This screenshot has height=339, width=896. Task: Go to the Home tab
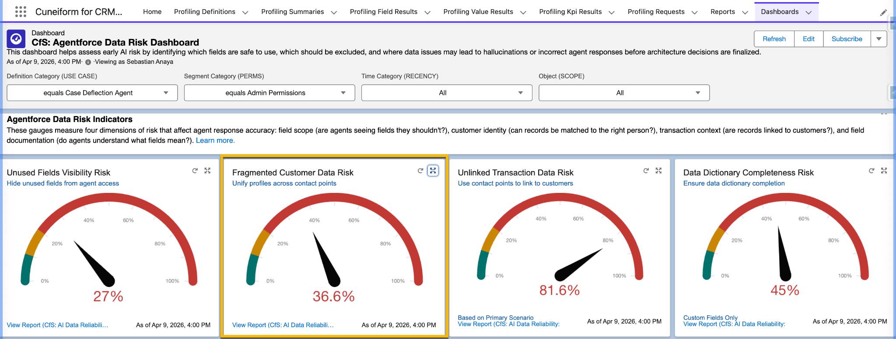tap(152, 12)
